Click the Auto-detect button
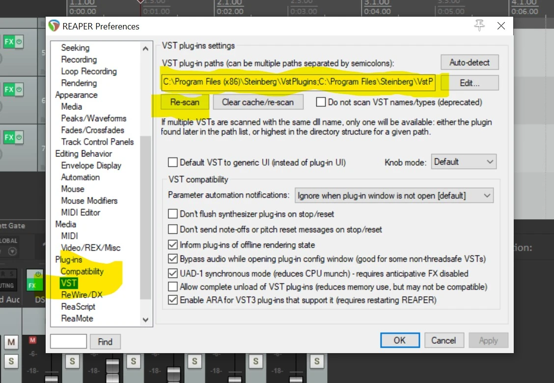Image resolution: width=554 pixels, height=383 pixels. pos(470,62)
